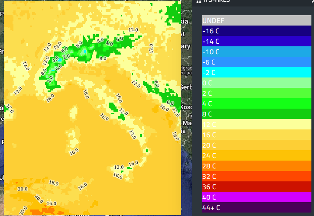Select the 0 C pale green swatch
The width and height of the screenshot is (314, 216).
point(256,83)
